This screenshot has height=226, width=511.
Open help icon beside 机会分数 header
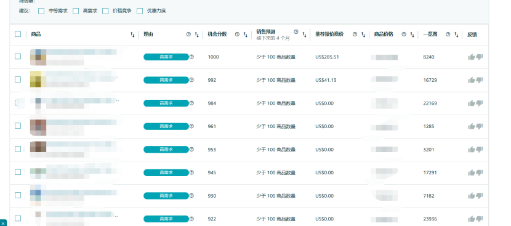tap(237, 34)
